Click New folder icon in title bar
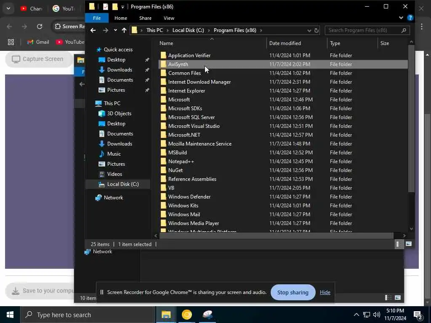The image size is (431, 323). pyautogui.click(x=115, y=7)
